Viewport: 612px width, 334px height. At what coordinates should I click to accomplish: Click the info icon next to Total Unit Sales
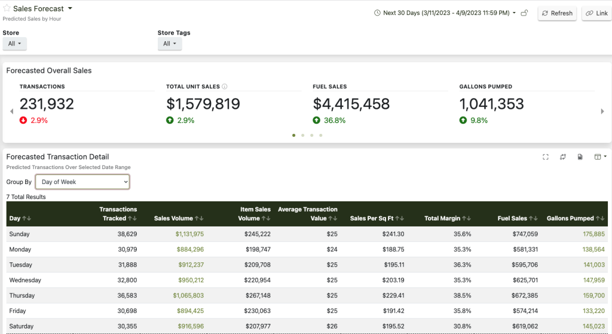pos(225,87)
